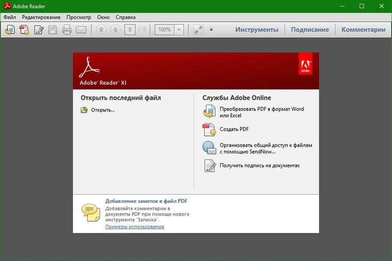This screenshot has width=392, height=261.
Task: Click the Adobe red logo badge
Action: click(x=305, y=64)
